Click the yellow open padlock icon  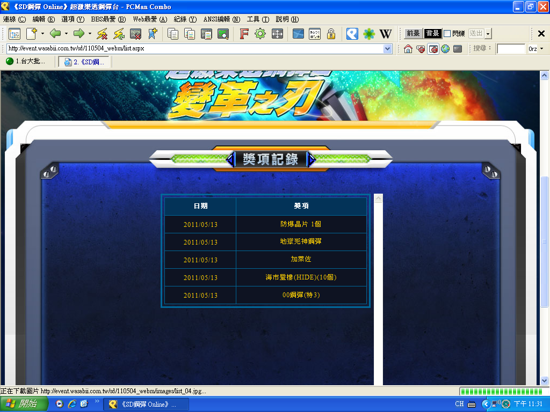point(331,34)
